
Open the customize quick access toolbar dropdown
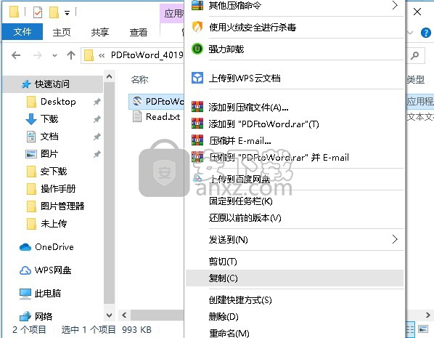pyautogui.click(x=67, y=13)
